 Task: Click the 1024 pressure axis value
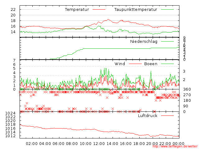tap(10, 113)
